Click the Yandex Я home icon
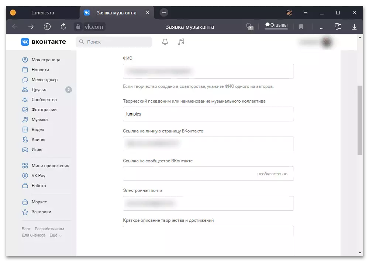Screen dimensions: 369x262 (x=47, y=27)
